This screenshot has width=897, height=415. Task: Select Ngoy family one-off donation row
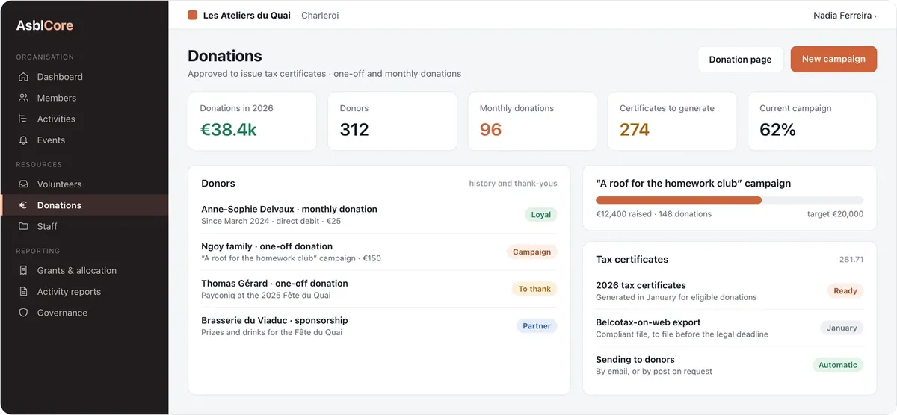click(379, 252)
